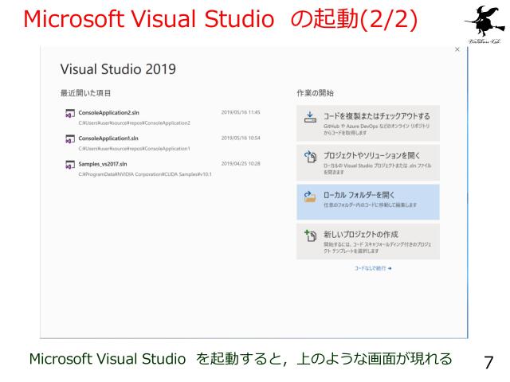Click the ConsoleApplication2.sln solution file icon
Screen dimensions: 510x382
pyautogui.click(x=70, y=114)
